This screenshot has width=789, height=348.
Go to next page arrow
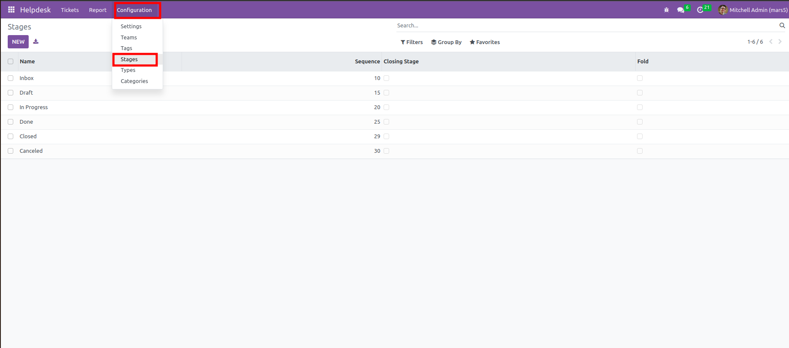780,42
